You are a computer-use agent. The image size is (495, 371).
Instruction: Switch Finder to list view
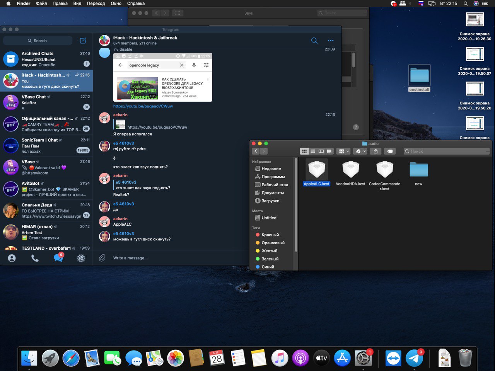(313, 151)
